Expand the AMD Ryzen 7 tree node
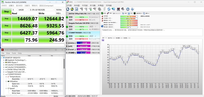Viewport: 204px width, 97px height. point(4,62)
